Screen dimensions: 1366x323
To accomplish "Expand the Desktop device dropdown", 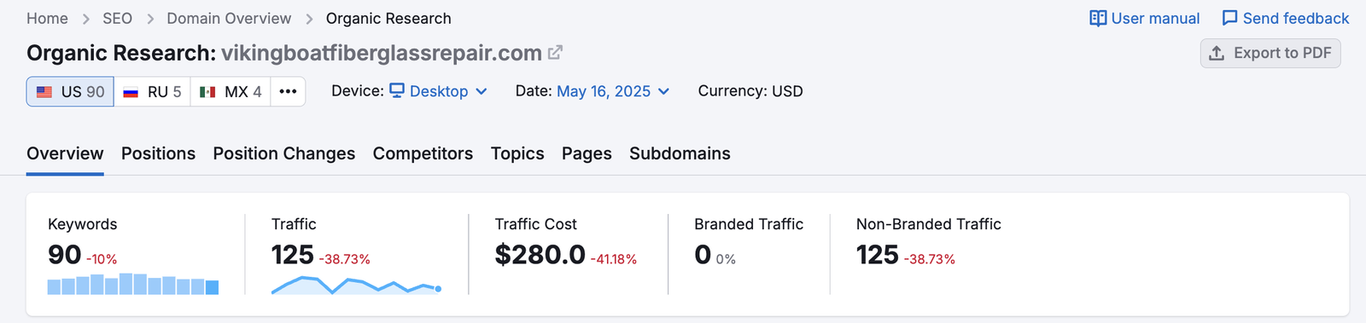I will tap(438, 91).
